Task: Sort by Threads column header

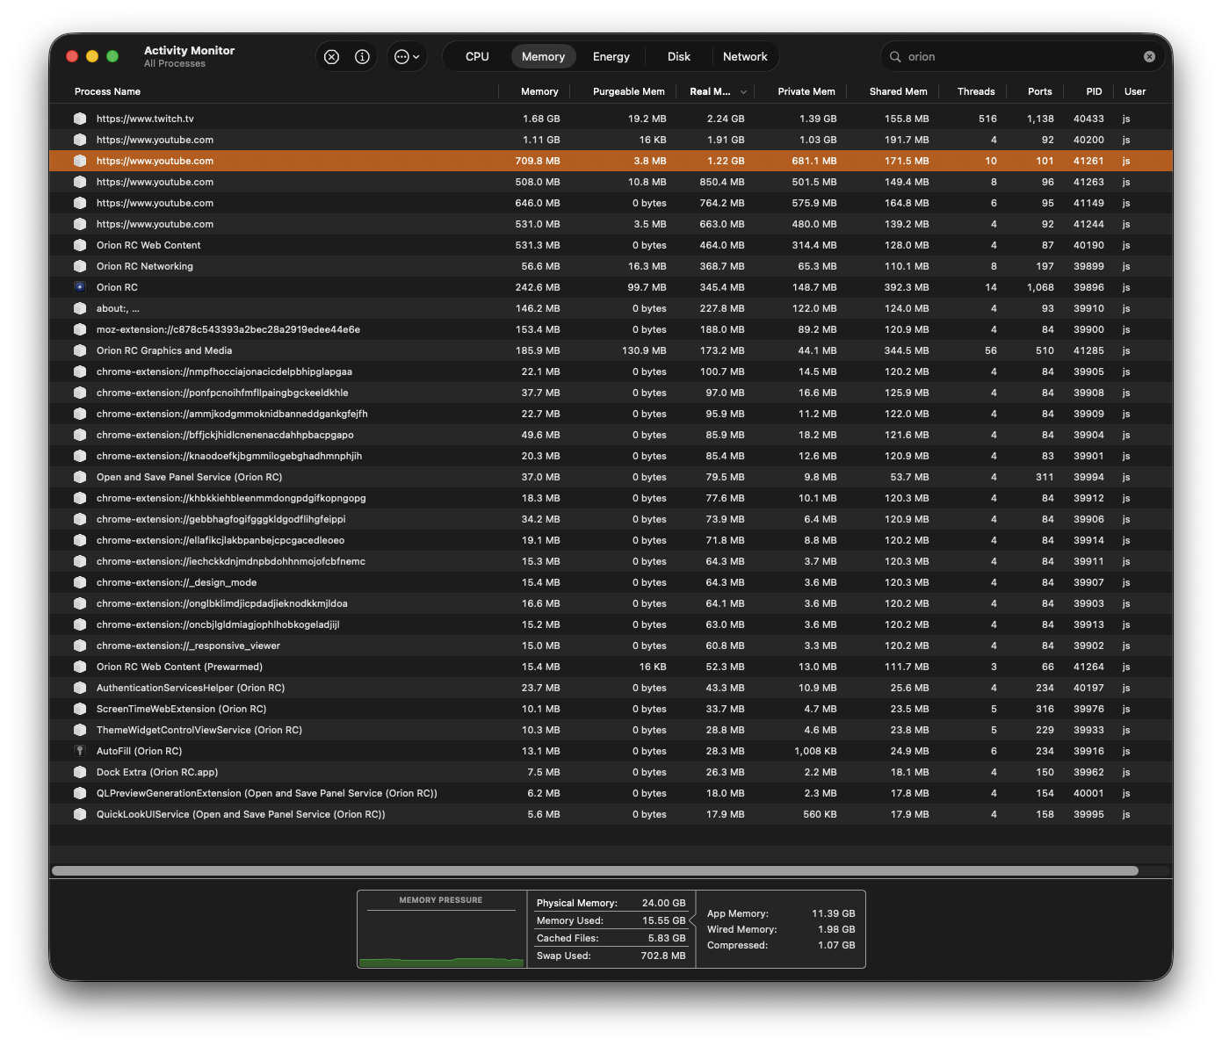Action: click(x=976, y=91)
